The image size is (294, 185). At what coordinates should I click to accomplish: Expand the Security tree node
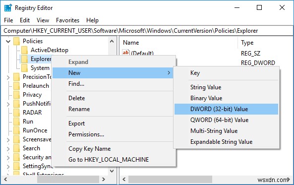pyautogui.click(x=8, y=158)
